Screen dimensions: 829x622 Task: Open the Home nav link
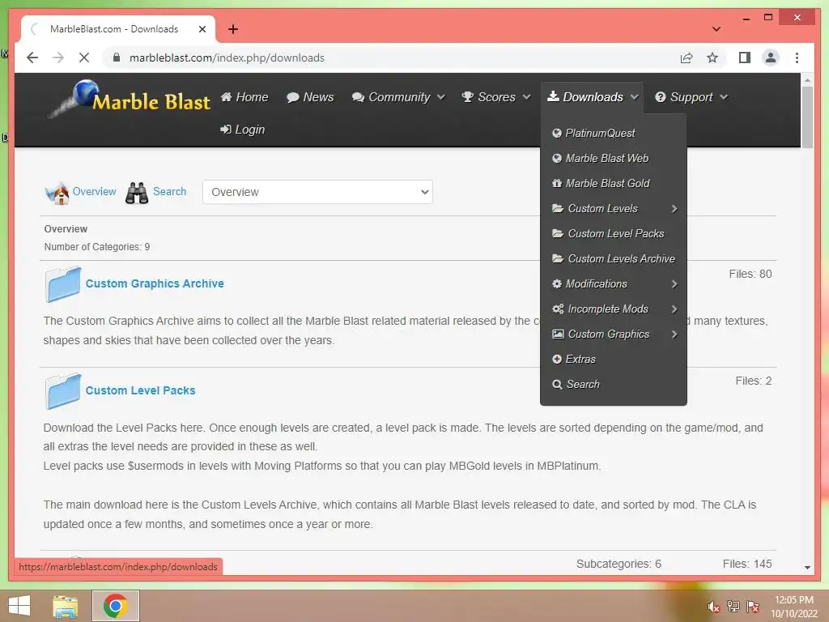click(x=244, y=97)
